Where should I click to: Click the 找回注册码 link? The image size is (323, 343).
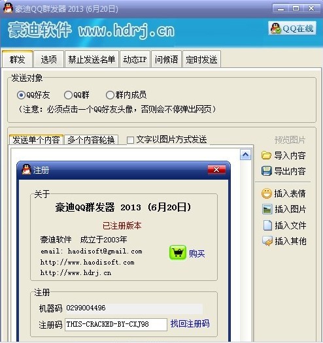pos(190,323)
